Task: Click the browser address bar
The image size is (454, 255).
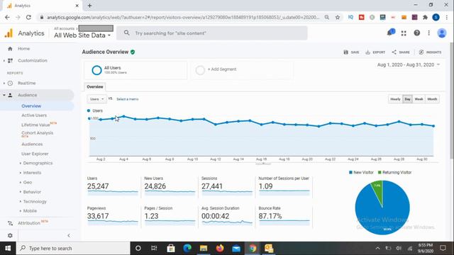Action: (182, 17)
